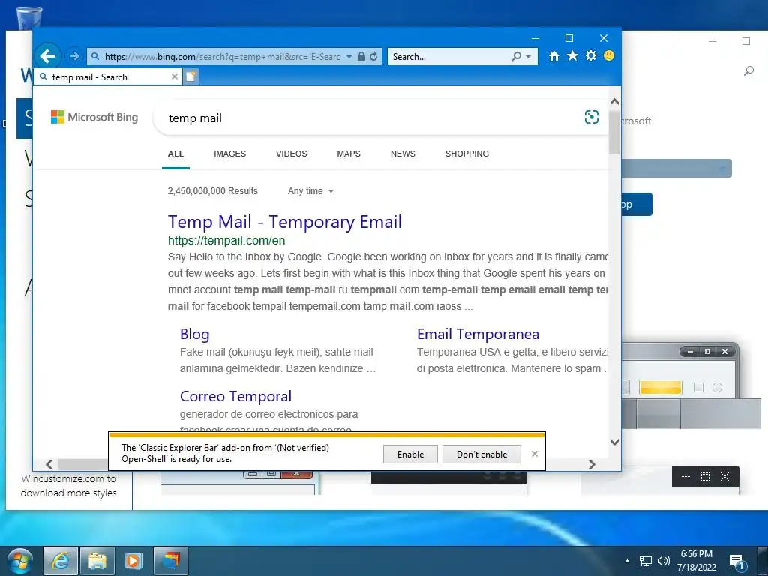
Task: Switch to the NEWS tab
Action: (403, 154)
